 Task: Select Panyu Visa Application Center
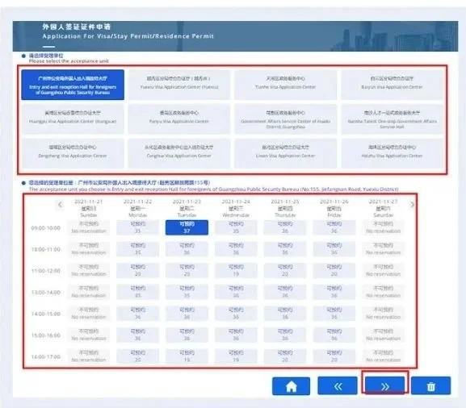click(x=179, y=119)
